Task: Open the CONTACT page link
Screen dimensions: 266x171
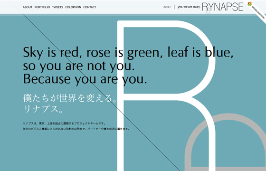Action: coord(90,7)
